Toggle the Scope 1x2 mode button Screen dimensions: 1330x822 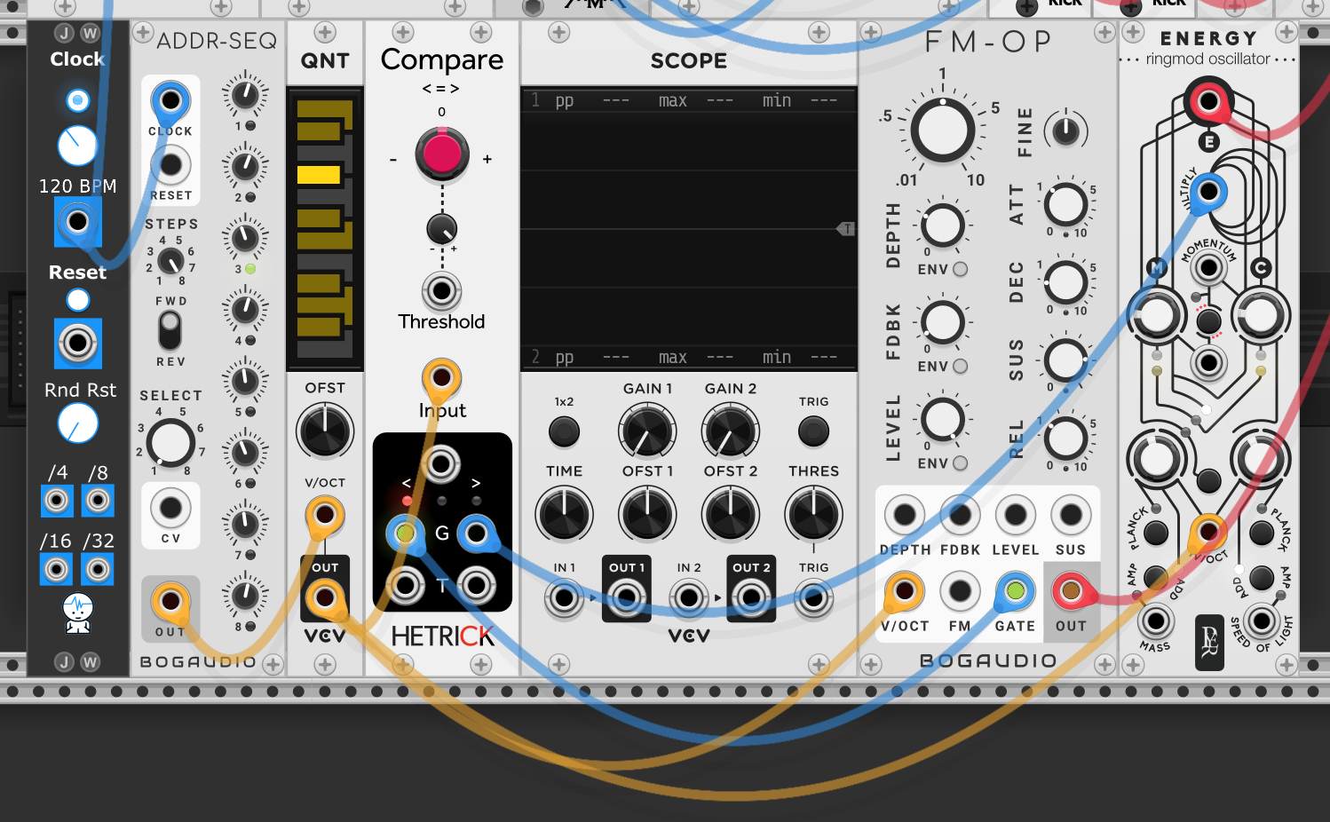pyautogui.click(x=564, y=431)
